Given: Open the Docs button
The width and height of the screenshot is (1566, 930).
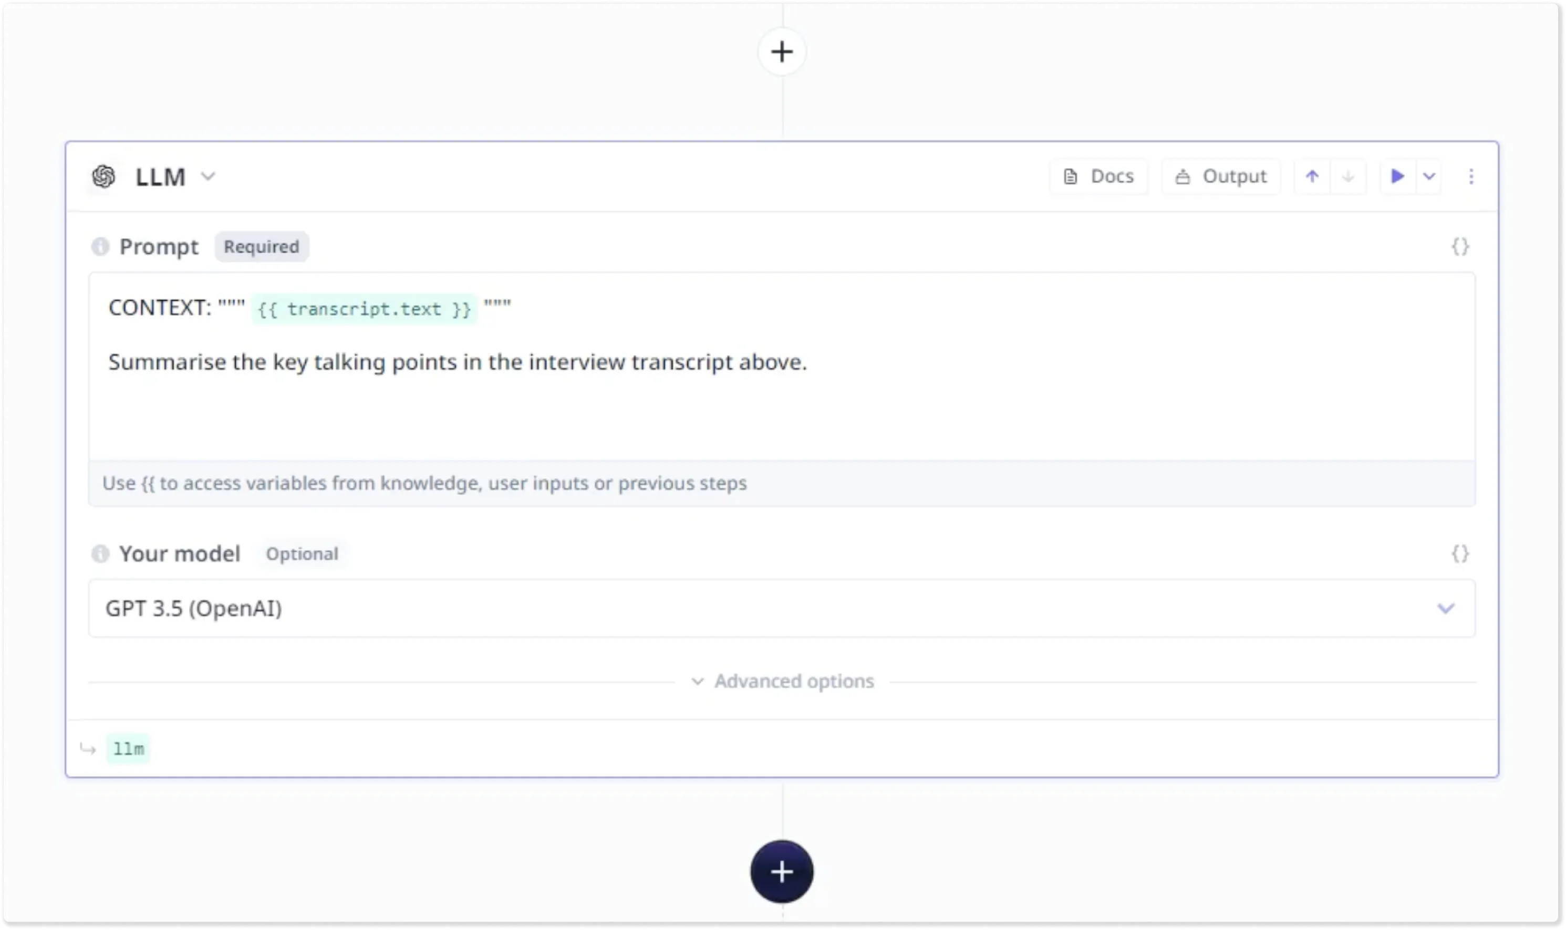Looking at the screenshot, I should click(x=1099, y=177).
